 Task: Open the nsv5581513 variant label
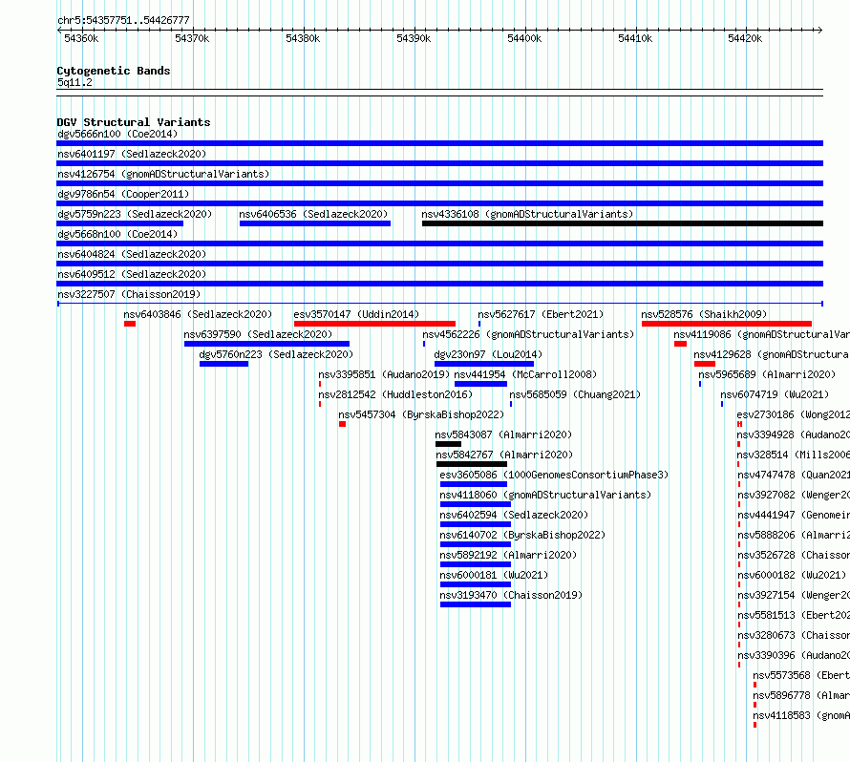pyautogui.click(x=794, y=615)
